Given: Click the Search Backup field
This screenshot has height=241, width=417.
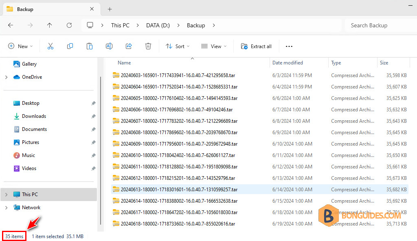Looking at the screenshot, I should coord(381,25).
